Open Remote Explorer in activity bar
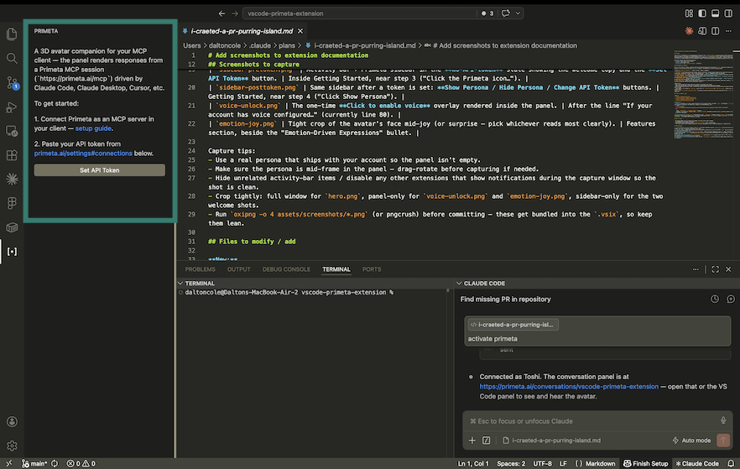The image size is (740, 469). coord(12,131)
